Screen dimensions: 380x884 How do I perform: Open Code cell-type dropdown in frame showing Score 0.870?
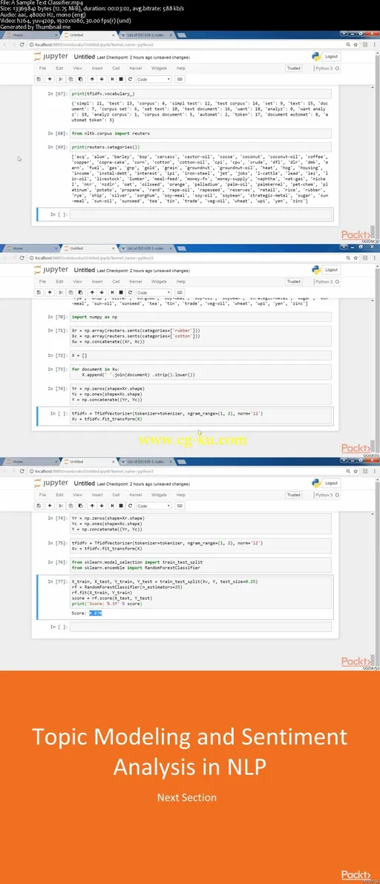click(x=154, y=506)
